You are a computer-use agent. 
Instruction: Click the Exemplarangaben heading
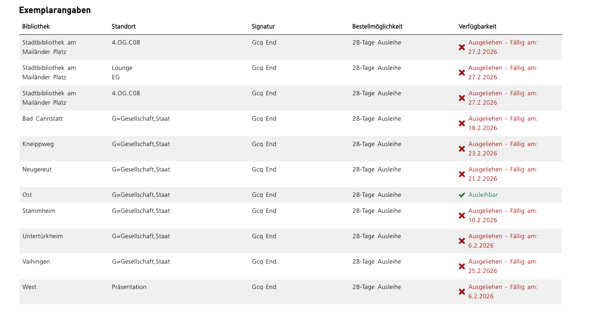click(55, 11)
